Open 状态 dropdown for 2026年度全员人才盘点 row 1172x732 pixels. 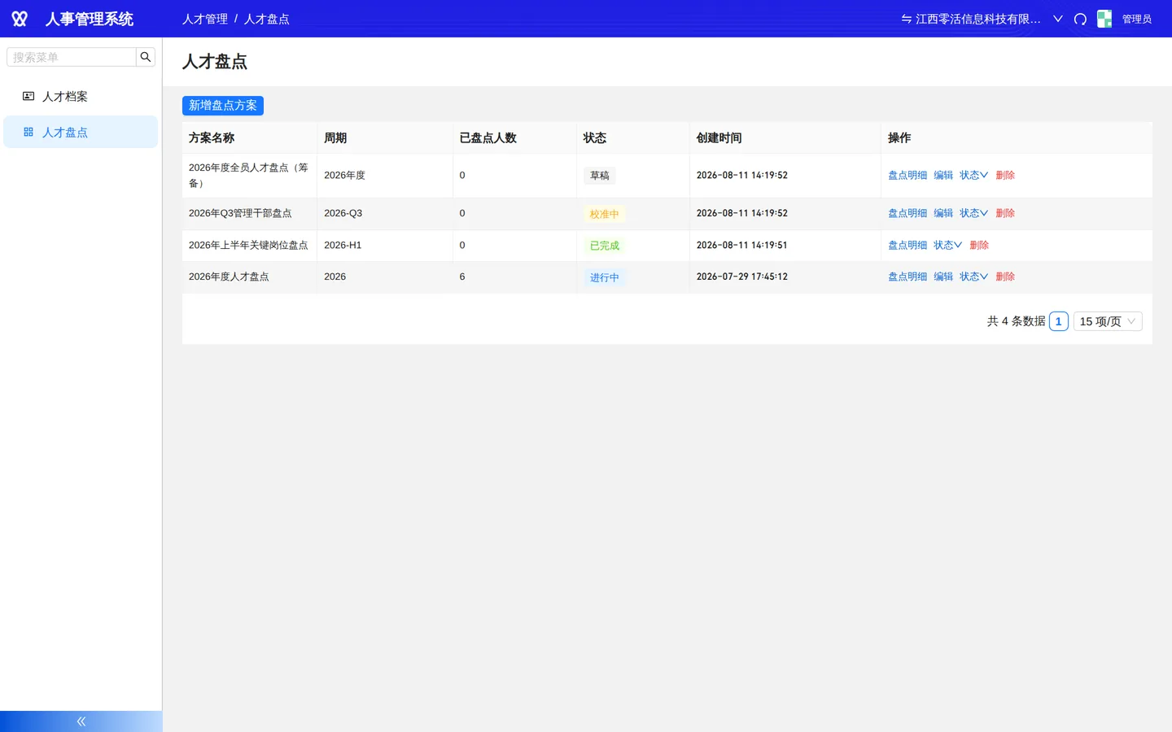click(973, 175)
